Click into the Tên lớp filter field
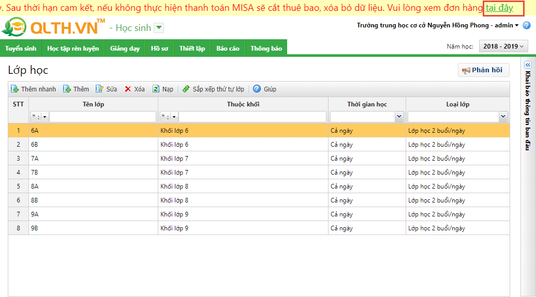This screenshot has height=297, width=536. coord(102,117)
